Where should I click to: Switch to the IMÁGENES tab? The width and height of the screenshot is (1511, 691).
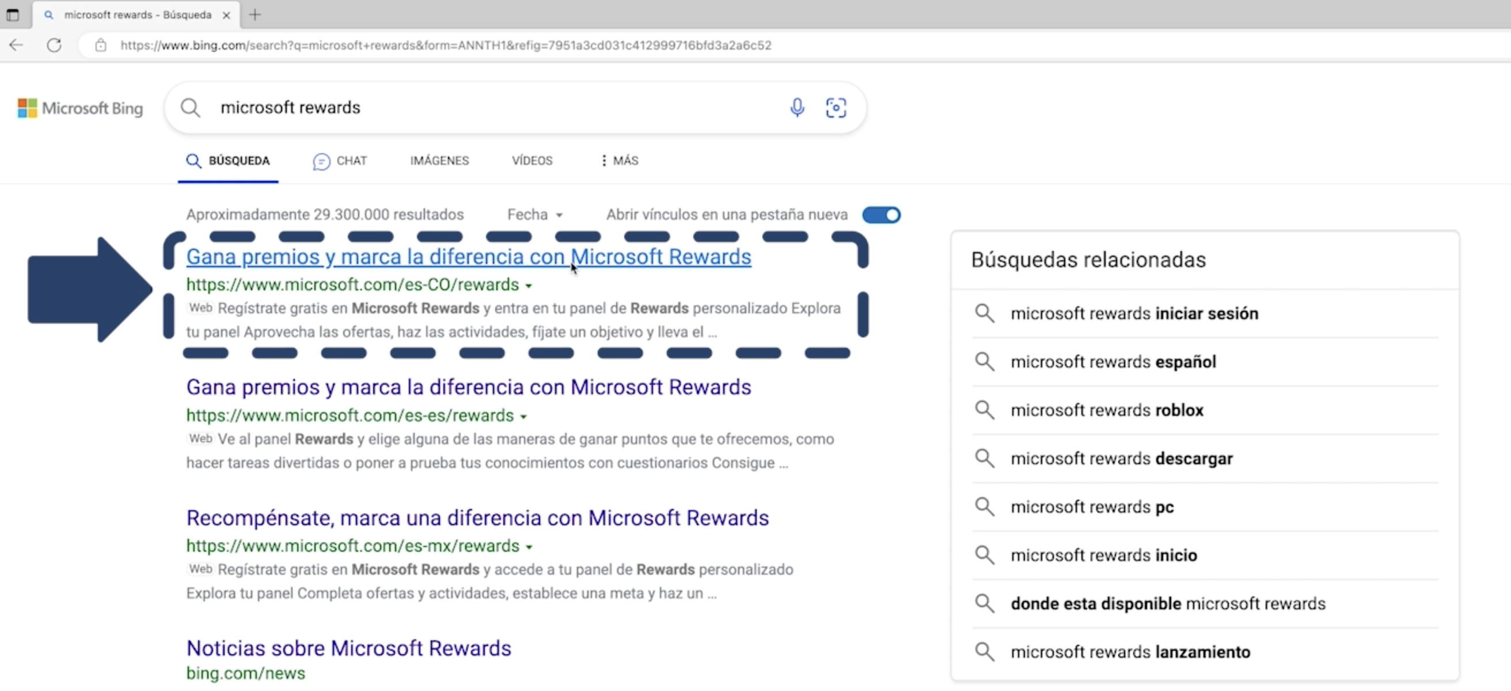coord(439,160)
